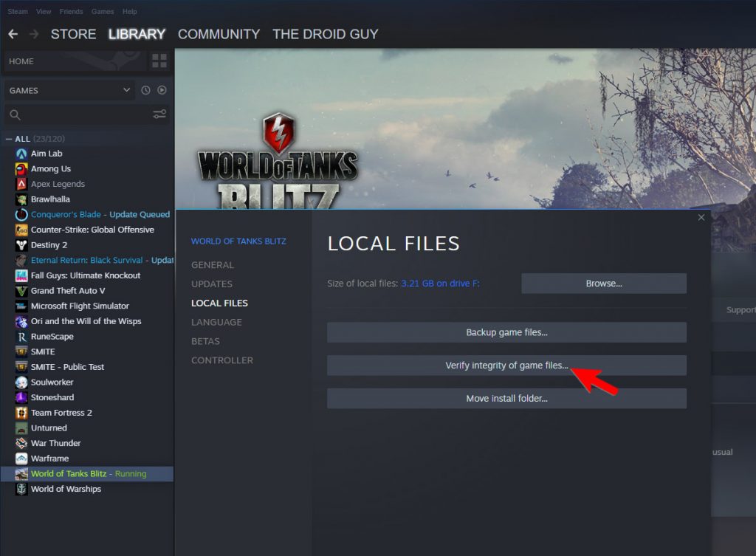Click the Aim Lab game icon
Viewport: 756px width, 556px height.
(x=21, y=154)
